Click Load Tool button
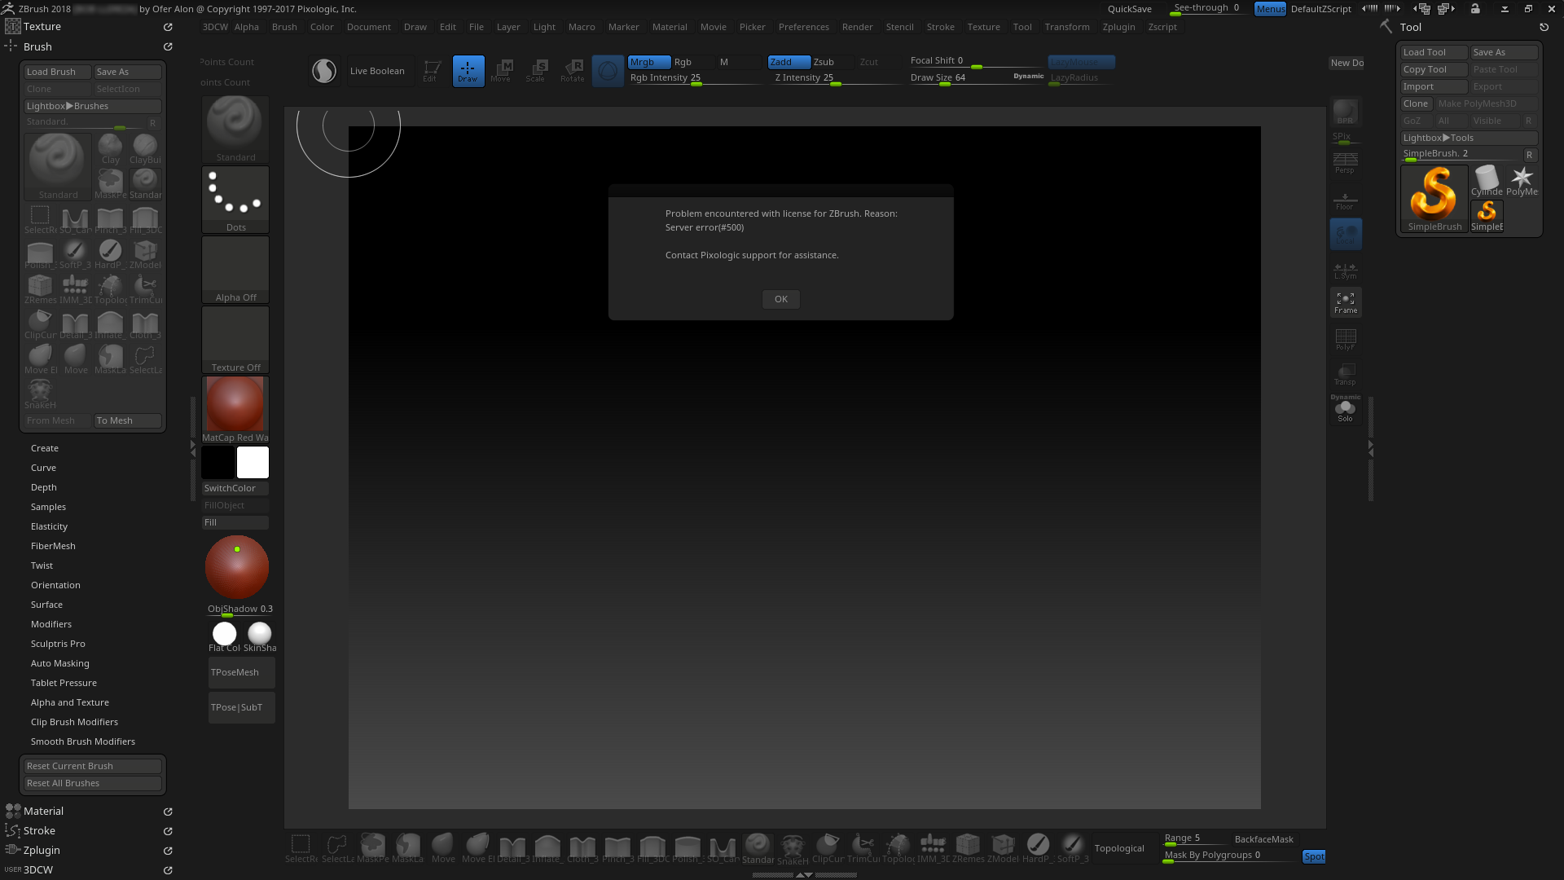This screenshot has width=1564, height=880. tap(1434, 52)
